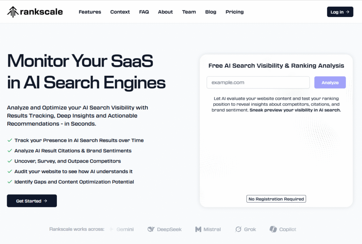Open the About page
Viewport: 362px width, 244px height.
point(165,12)
